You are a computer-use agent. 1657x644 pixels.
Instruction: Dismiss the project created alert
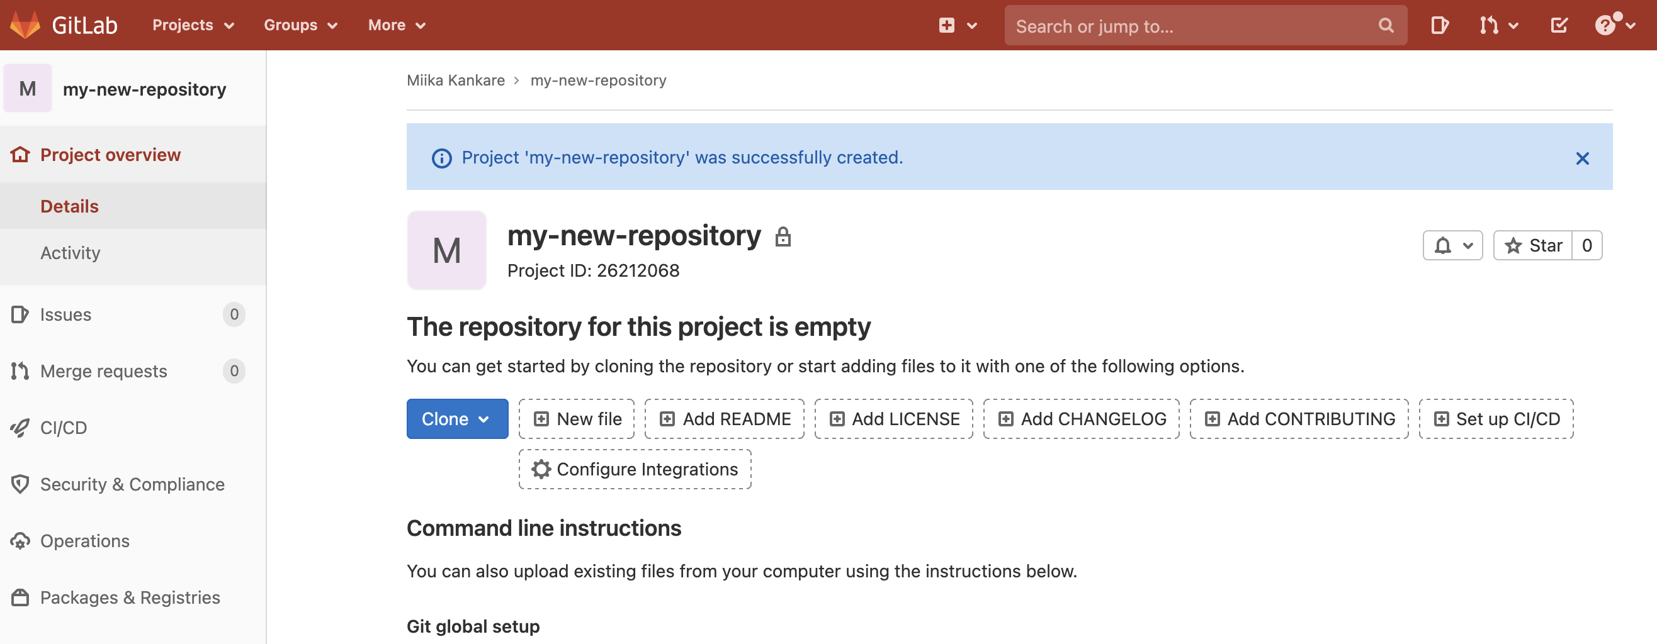pyautogui.click(x=1581, y=158)
